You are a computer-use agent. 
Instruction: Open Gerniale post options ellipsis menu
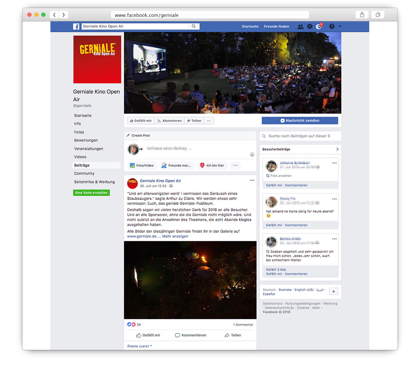click(252, 180)
